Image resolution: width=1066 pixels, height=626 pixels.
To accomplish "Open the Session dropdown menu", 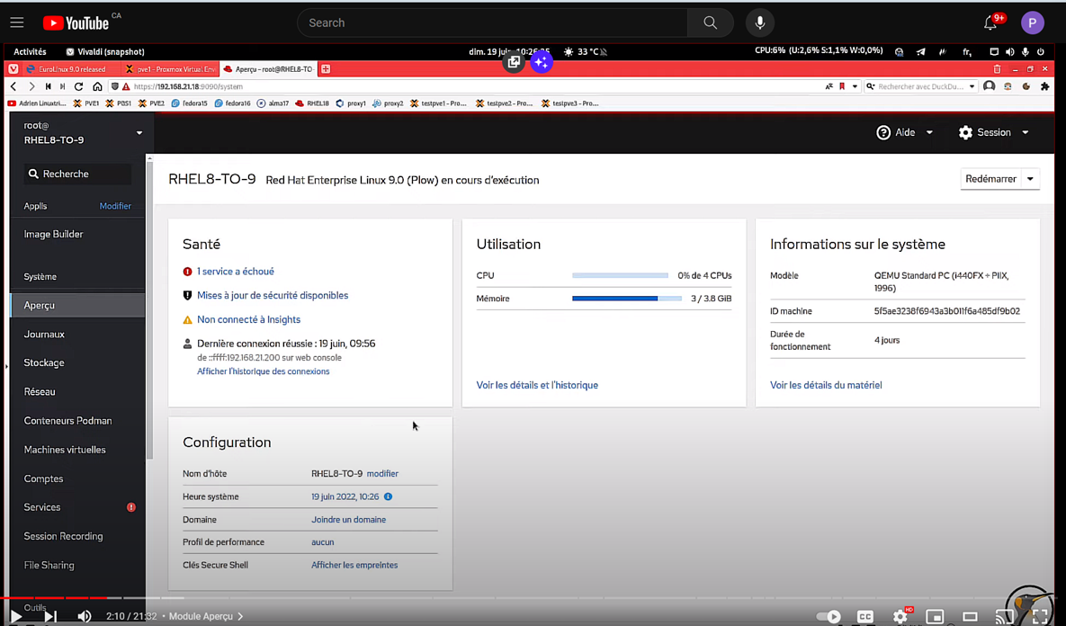I will [x=993, y=132].
